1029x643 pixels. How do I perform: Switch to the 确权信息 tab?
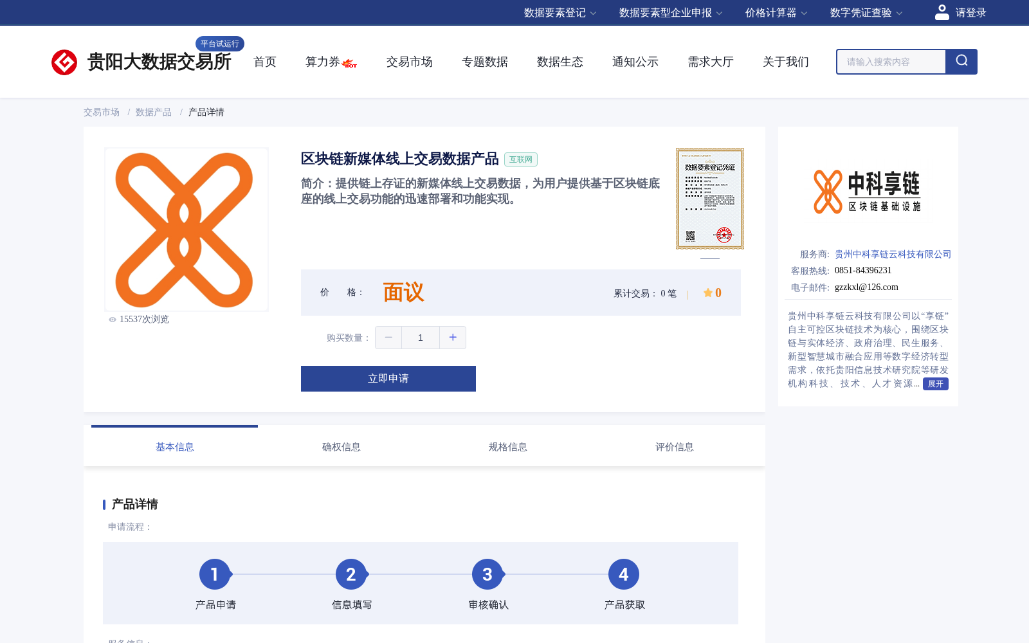(341, 447)
